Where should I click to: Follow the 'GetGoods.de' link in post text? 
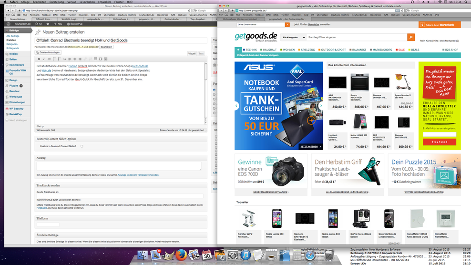[140, 66]
